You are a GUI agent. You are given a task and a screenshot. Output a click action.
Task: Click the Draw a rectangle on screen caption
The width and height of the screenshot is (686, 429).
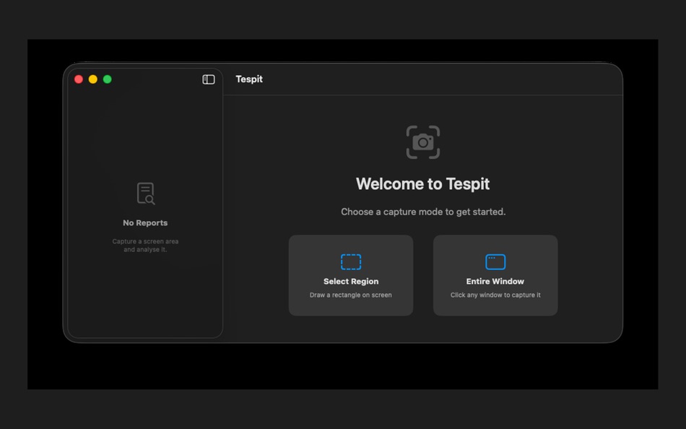tap(350, 295)
